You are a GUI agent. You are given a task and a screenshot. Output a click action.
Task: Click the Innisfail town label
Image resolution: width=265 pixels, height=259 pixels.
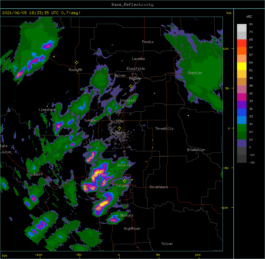[x=128, y=100]
